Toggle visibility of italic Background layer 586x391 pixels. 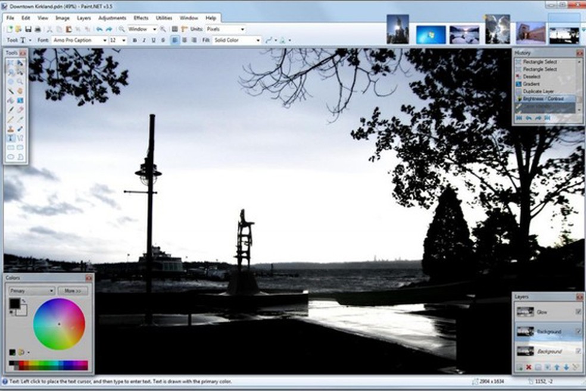578,351
